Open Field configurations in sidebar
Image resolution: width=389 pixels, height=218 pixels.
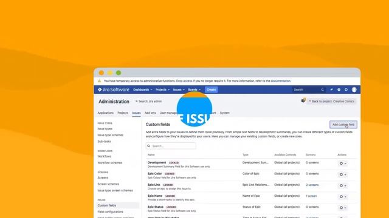tap(111, 212)
